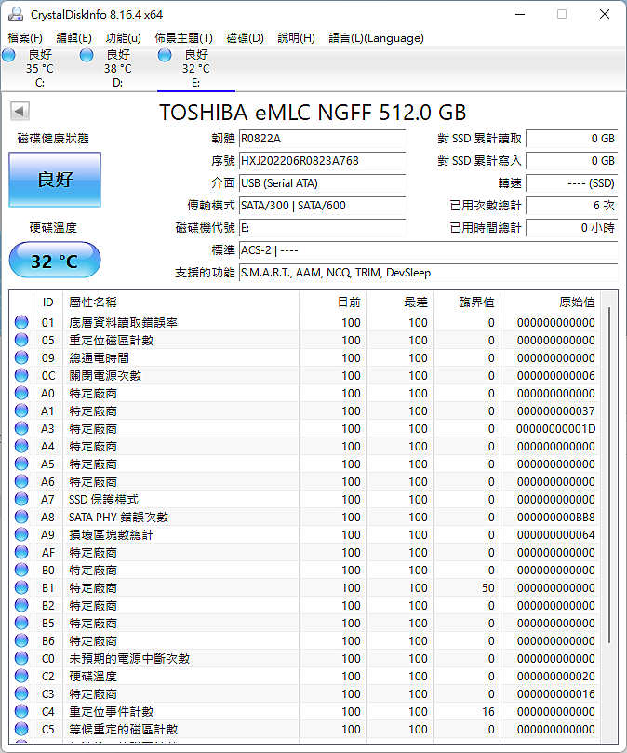Image resolution: width=627 pixels, height=753 pixels.
Task: Click status orb for drive E:
Action: click(x=165, y=55)
